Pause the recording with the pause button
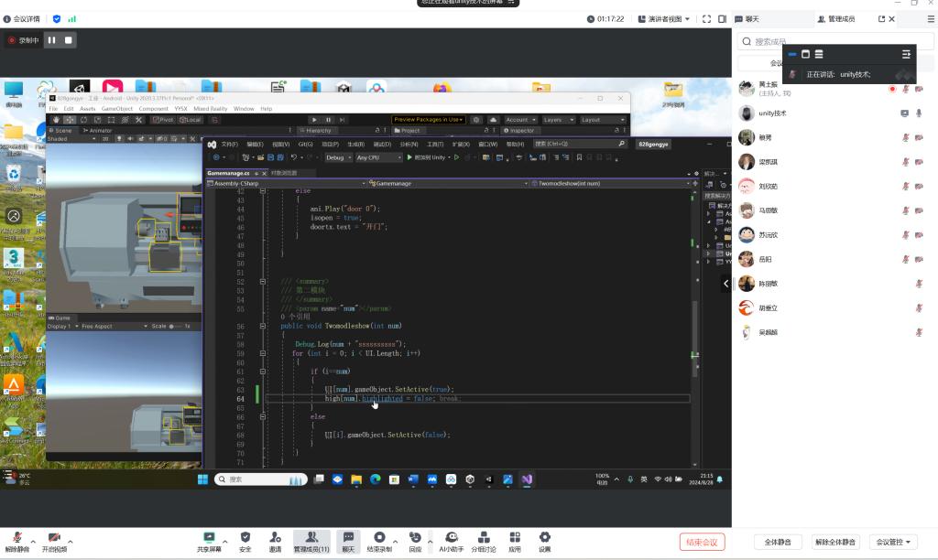The width and height of the screenshot is (938, 560). tap(52, 40)
